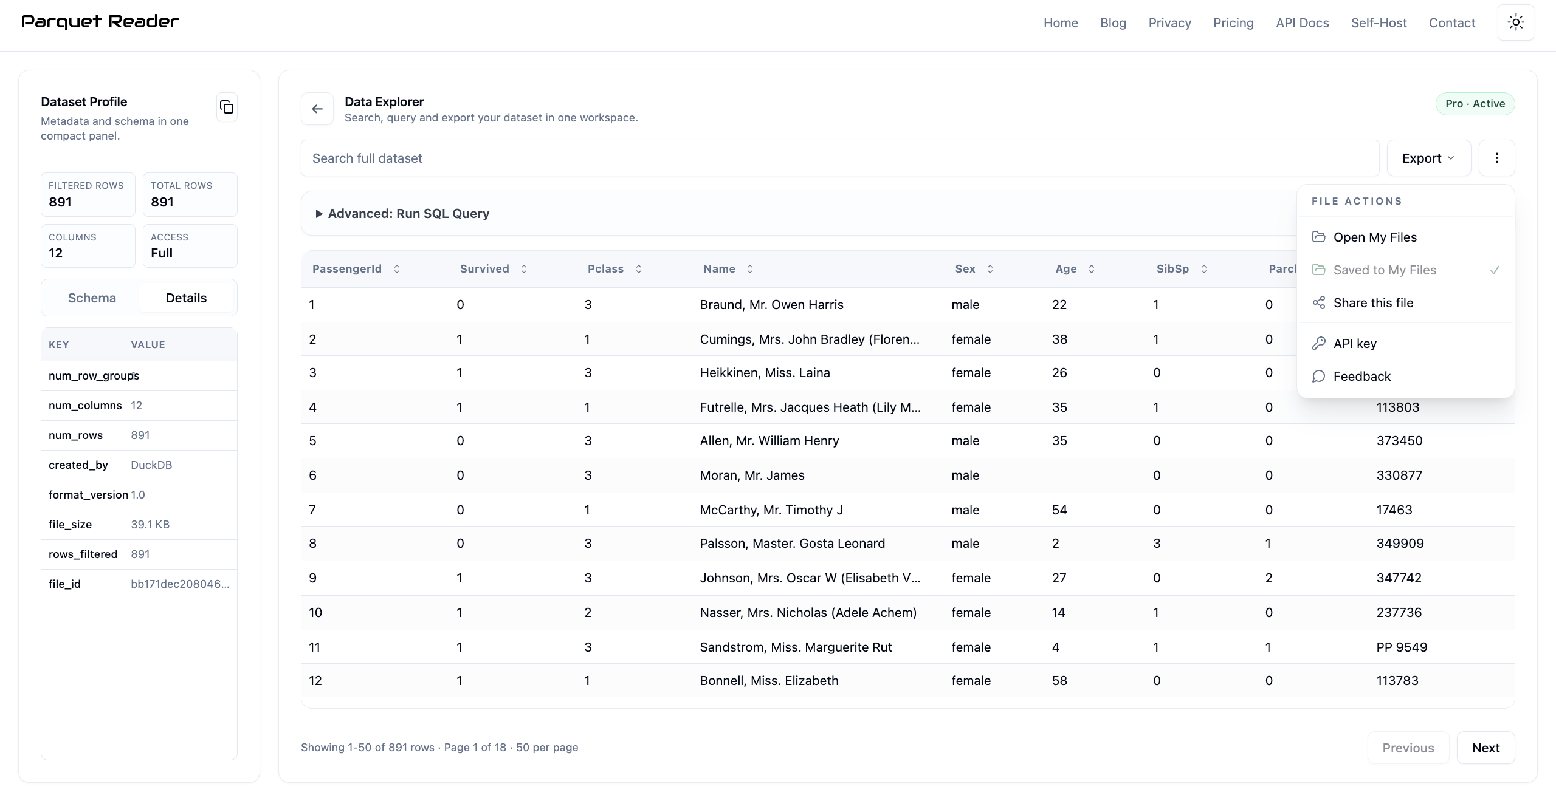The image size is (1556, 801).
Task: Click the name Sandstrom, Miss. Marguerite Rut
Action: coord(796,647)
